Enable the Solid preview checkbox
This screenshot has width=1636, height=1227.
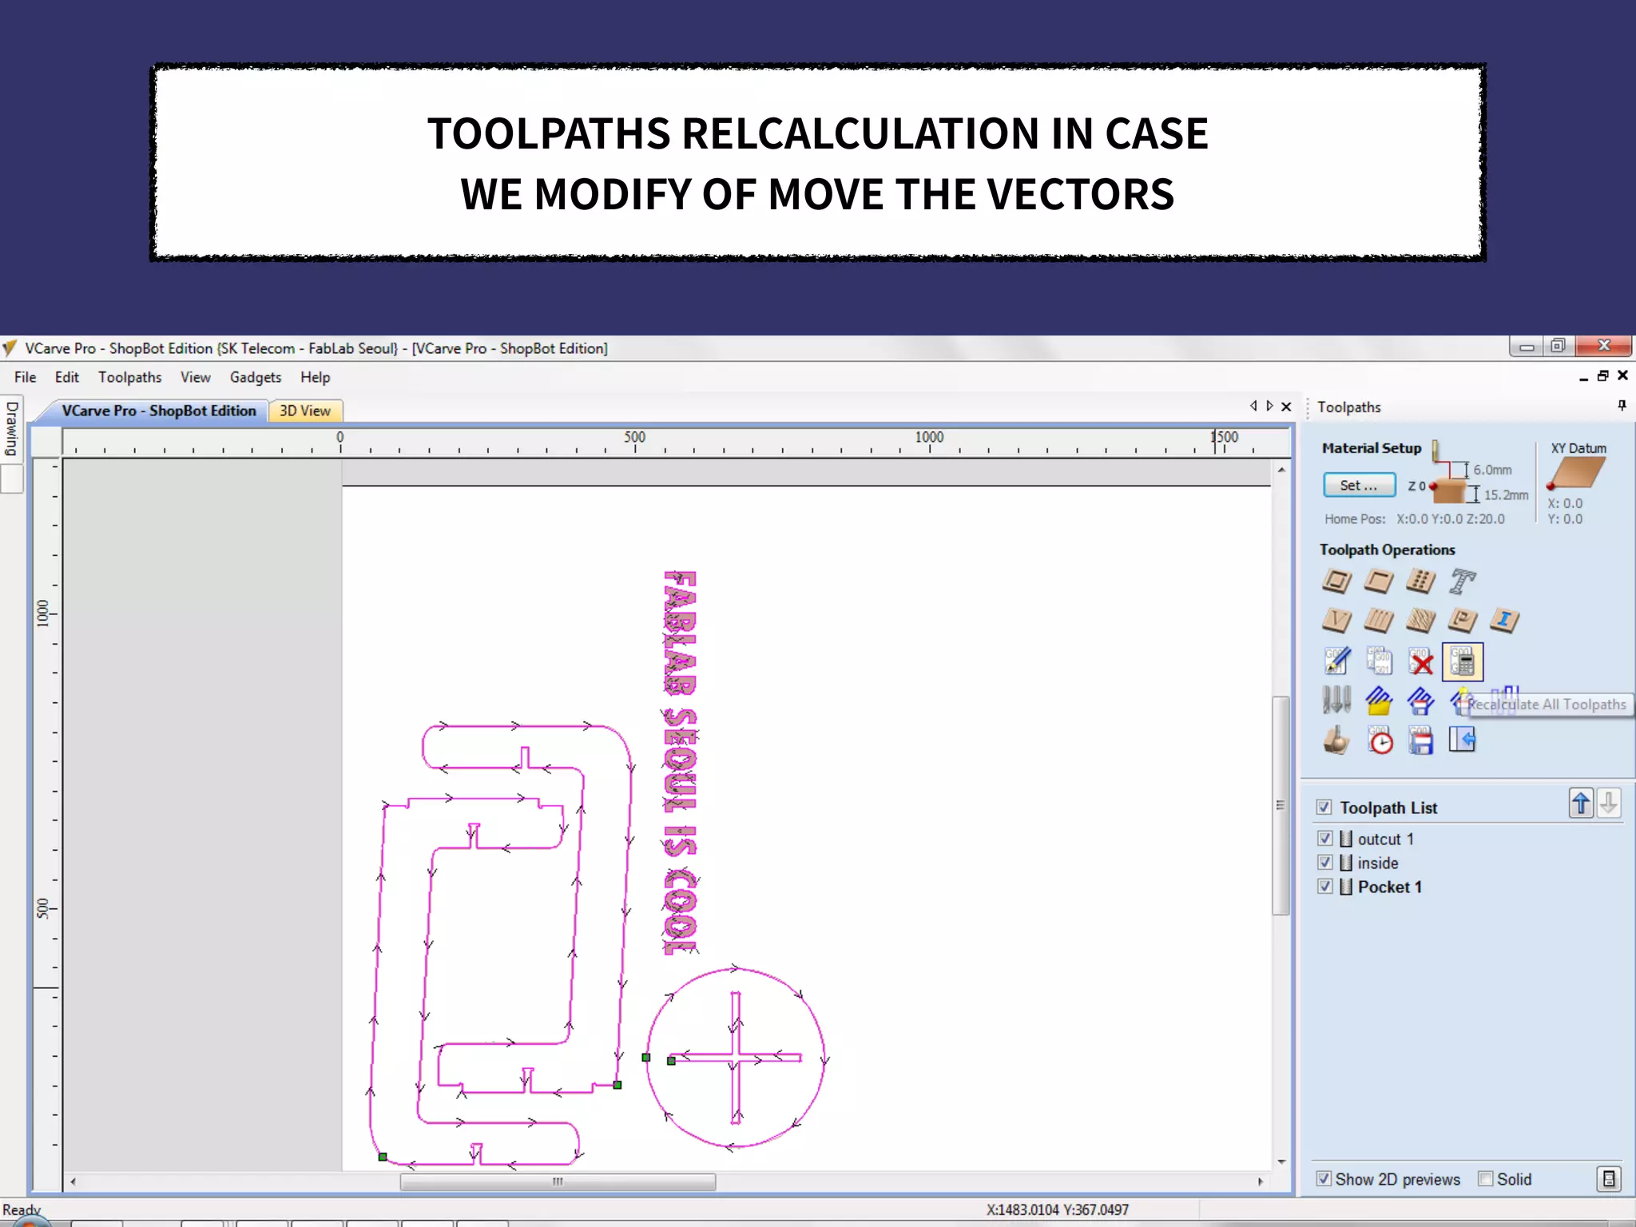click(x=1486, y=1179)
